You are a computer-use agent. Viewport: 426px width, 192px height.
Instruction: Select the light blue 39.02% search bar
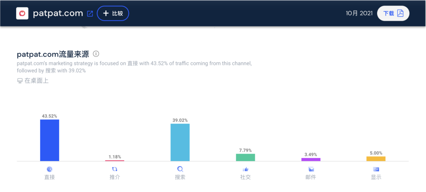click(180, 142)
